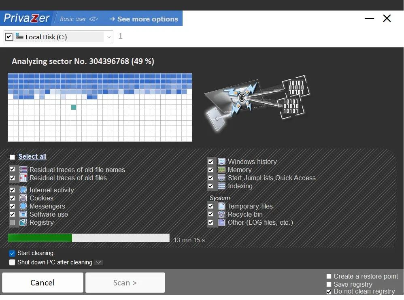The image size is (404, 300).
Task: Check Create a restore point
Action: pyautogui.click(x=329, y=276)
